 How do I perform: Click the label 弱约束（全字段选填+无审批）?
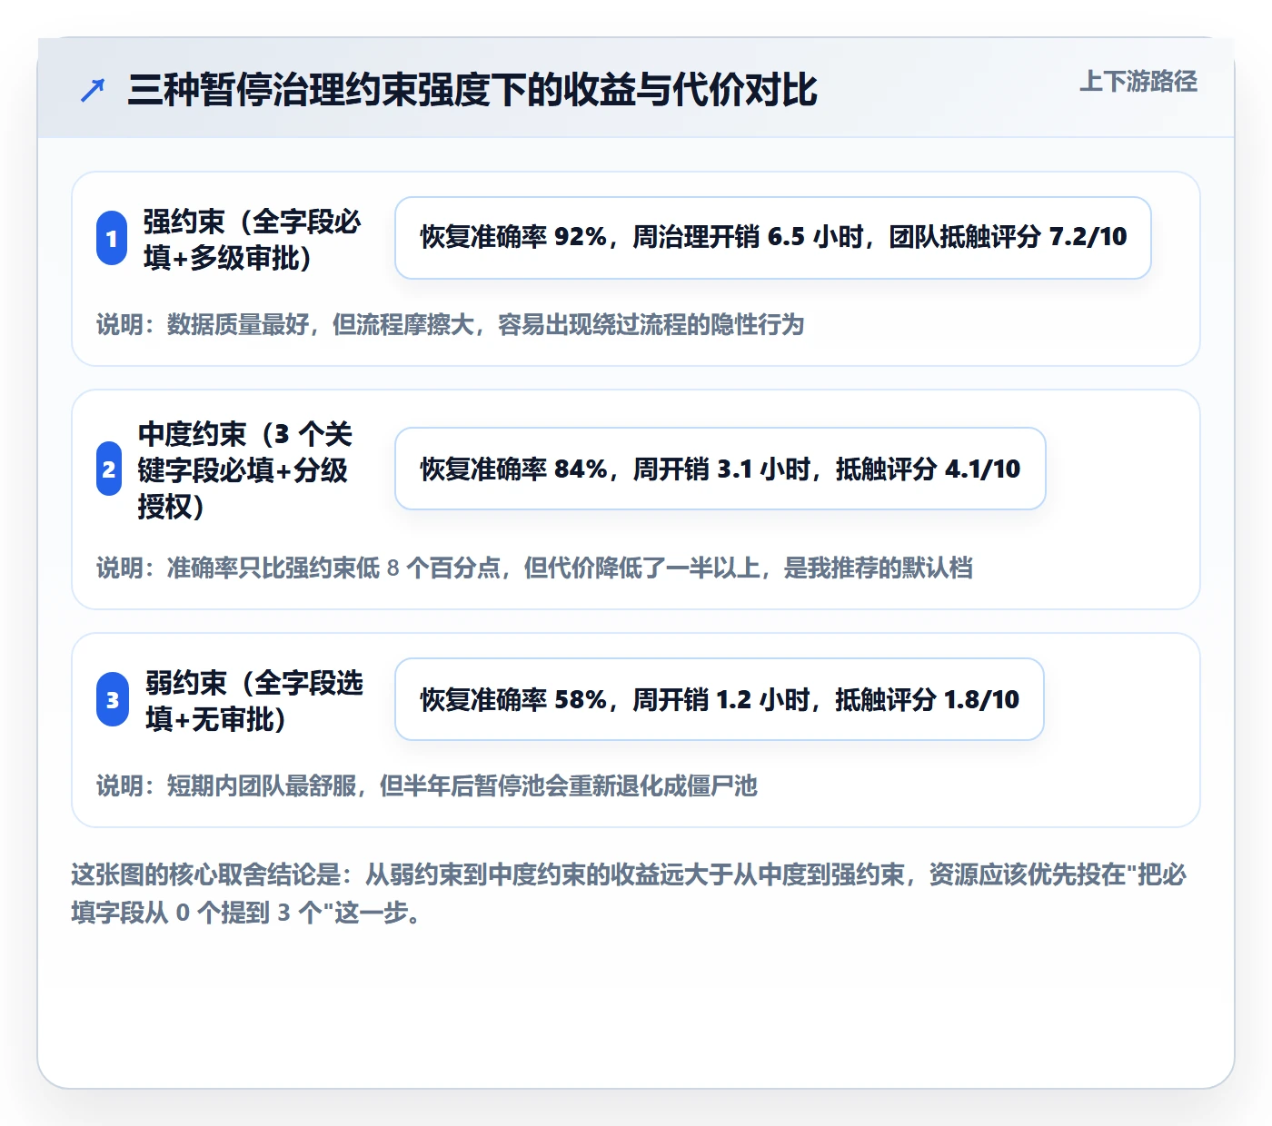pos(254,700)
